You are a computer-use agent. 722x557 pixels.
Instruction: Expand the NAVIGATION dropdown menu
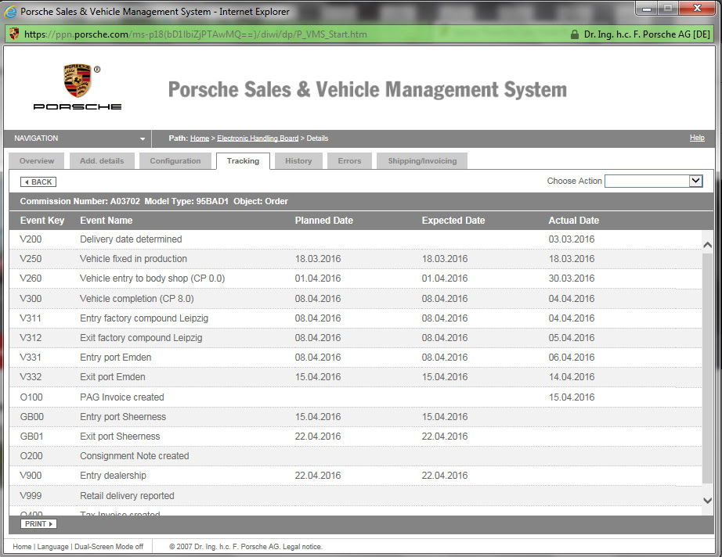click(143, 138)
